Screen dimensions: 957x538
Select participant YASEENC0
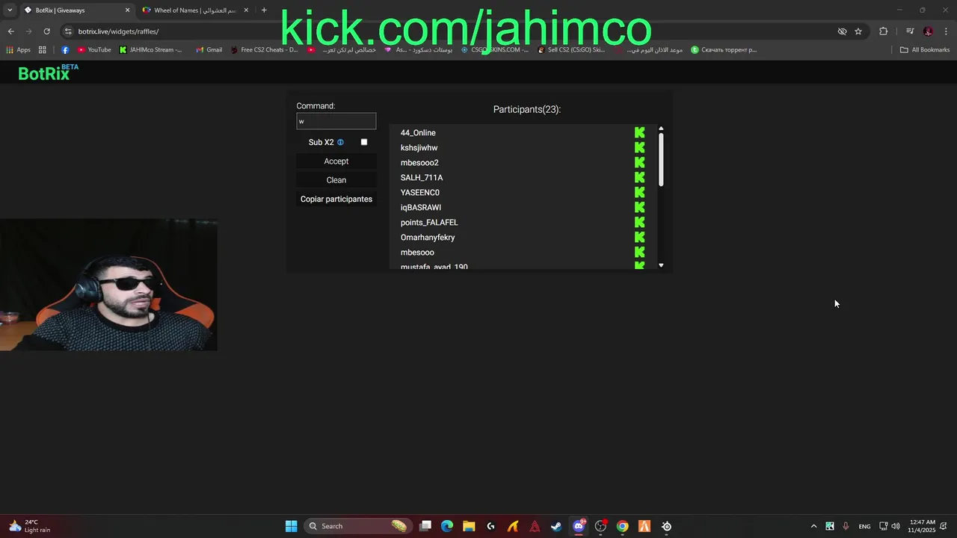(x=420, y=193)
